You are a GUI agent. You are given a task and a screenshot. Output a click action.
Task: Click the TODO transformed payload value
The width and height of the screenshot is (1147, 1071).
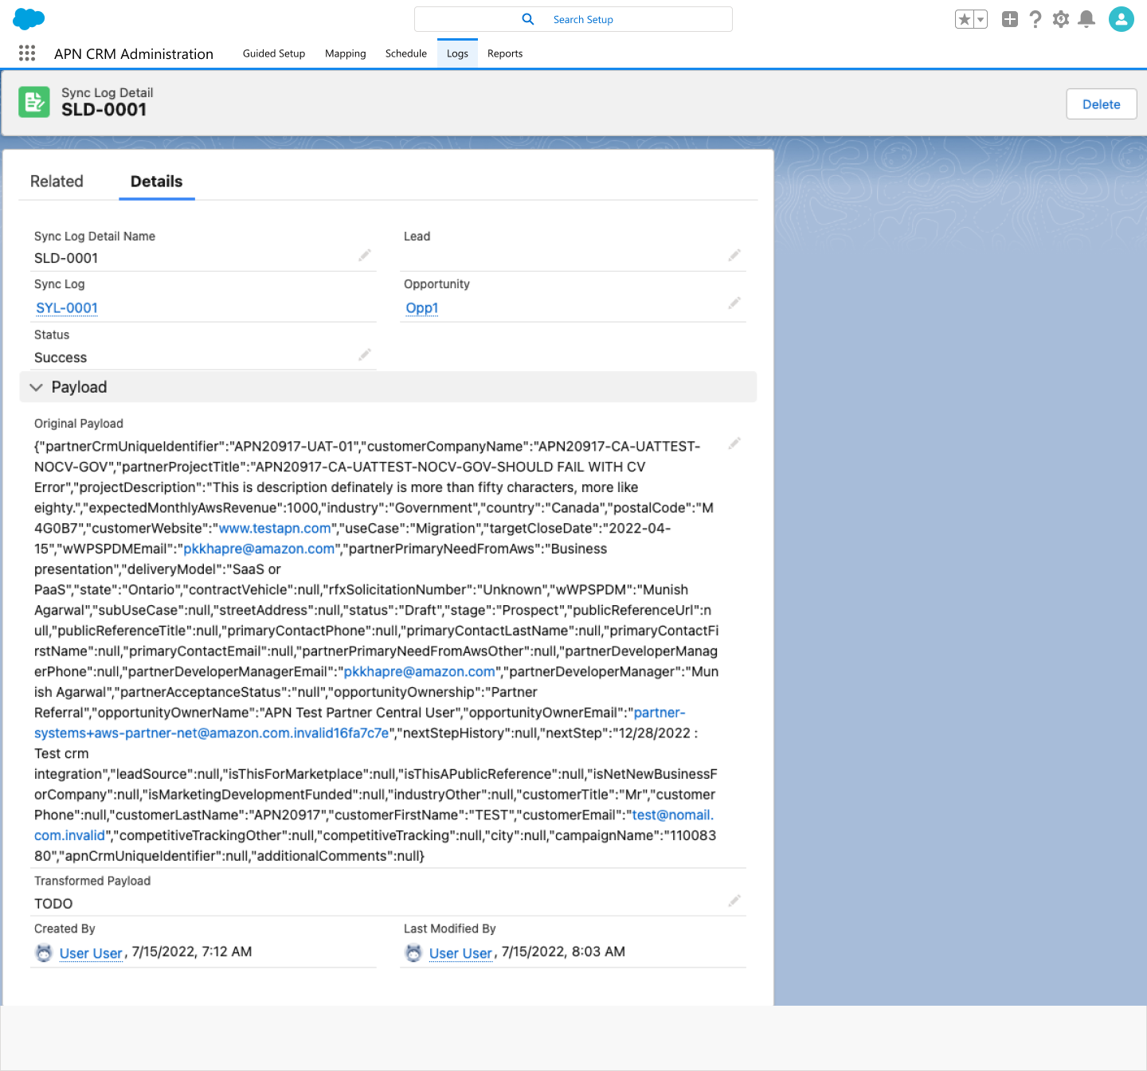(53, 904)
